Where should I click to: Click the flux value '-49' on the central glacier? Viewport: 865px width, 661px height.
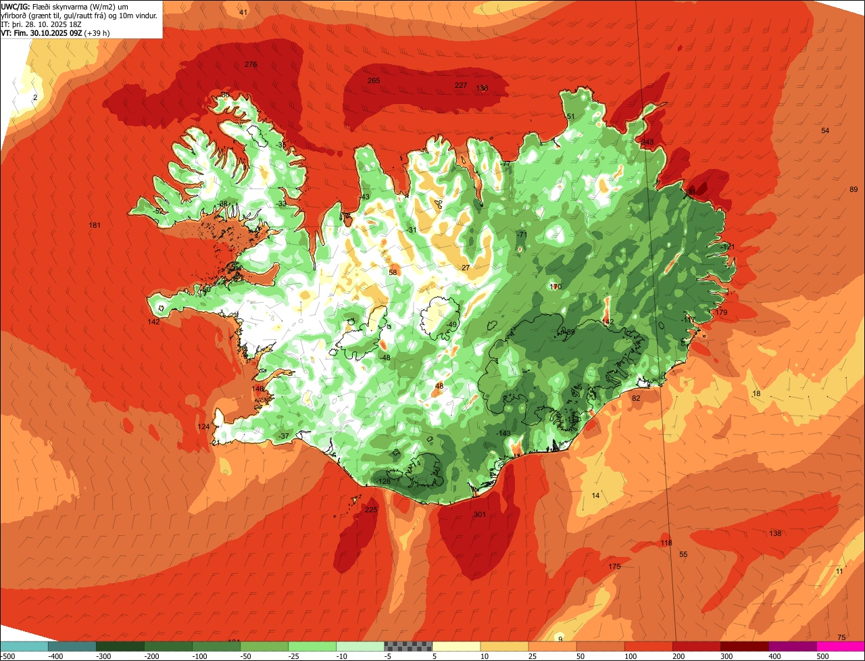pyautogui.click(x=452, y=324)
